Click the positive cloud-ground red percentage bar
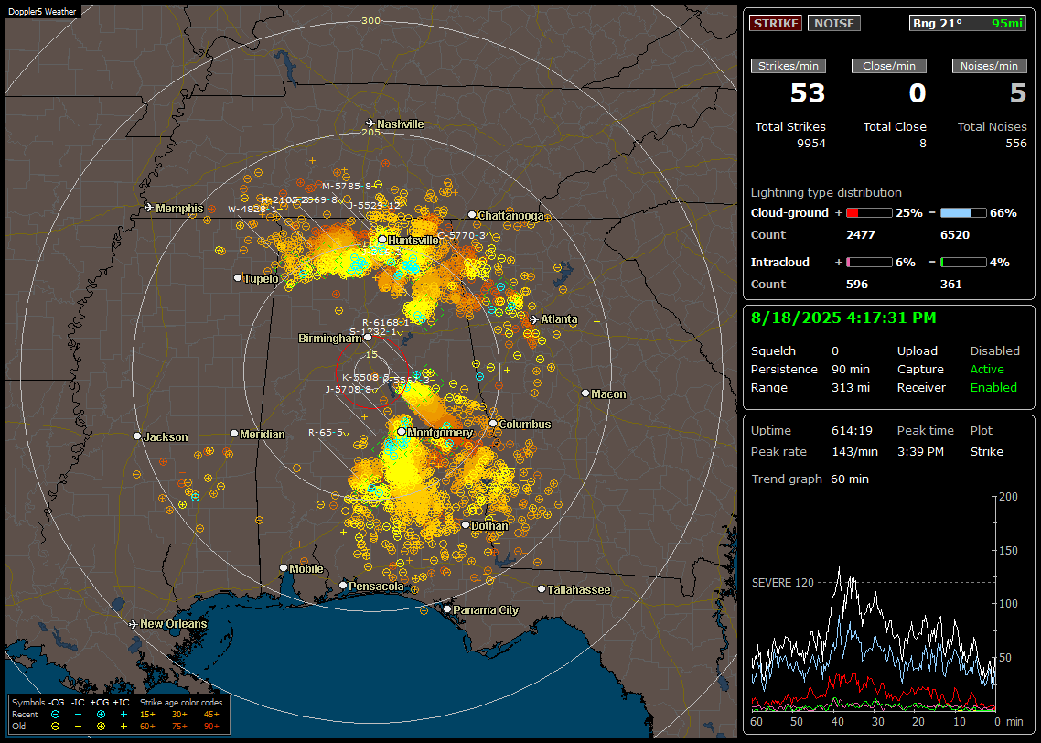This screenshot has width=1041, height=743. (869, 213)
